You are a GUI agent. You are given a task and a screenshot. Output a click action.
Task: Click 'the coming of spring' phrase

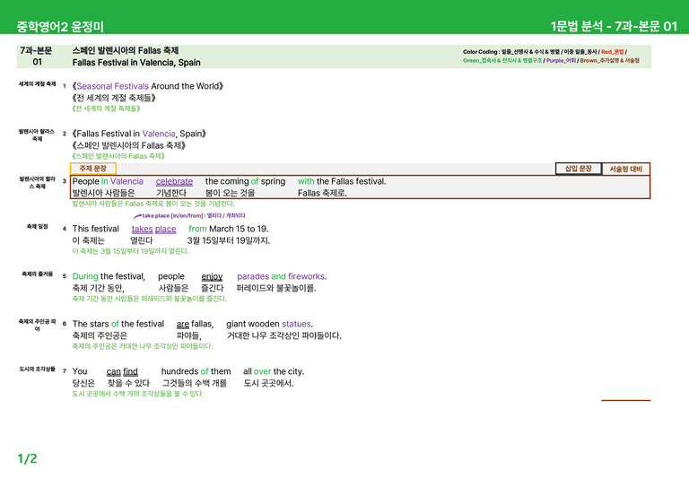[x=245, y=181]
